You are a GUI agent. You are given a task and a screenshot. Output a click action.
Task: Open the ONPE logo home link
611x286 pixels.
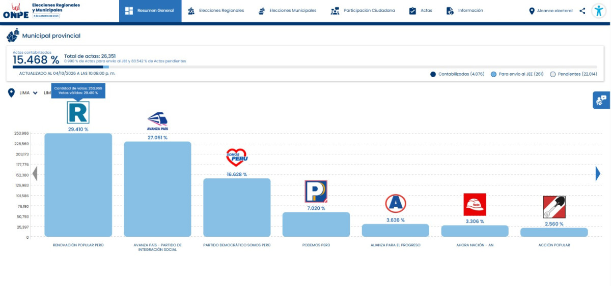(15, 11)
